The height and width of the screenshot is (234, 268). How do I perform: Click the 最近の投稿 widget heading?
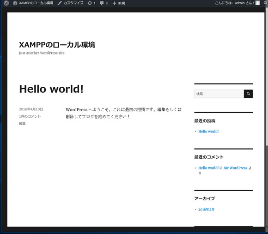[x=205, y=121]
